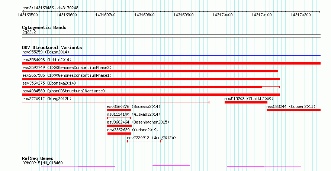
Task: Click red bar under nsv3362639 (Audano2019)
Action: pos(119,134)
